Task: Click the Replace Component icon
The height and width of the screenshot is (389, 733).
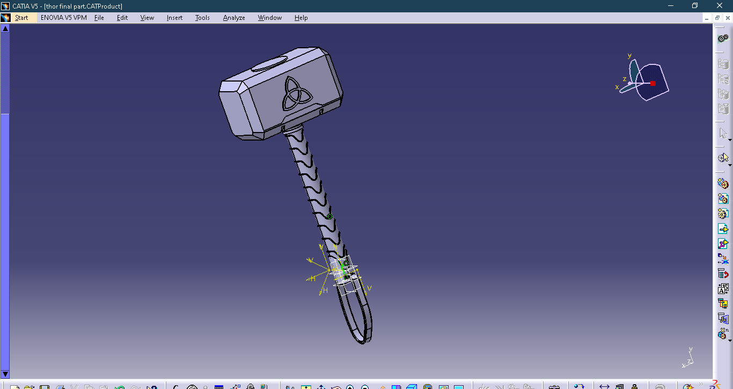Action: (x=723, y=259)
